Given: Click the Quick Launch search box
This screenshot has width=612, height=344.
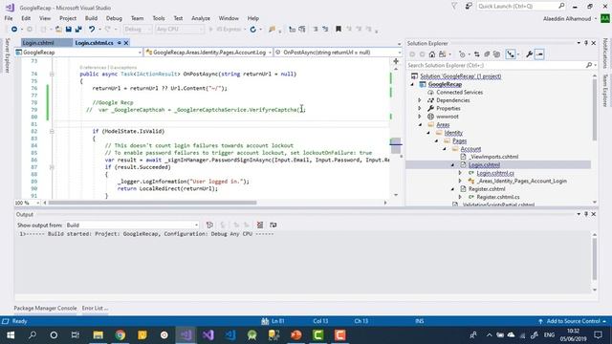Looking at the screenshot, I should tap(521, 7).
